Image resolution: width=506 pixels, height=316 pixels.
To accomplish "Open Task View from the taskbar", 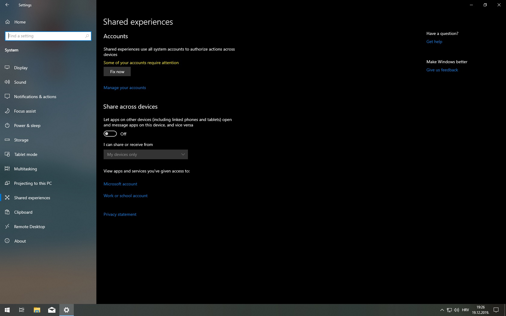I will pyautogui.click(x=22, y=310).
